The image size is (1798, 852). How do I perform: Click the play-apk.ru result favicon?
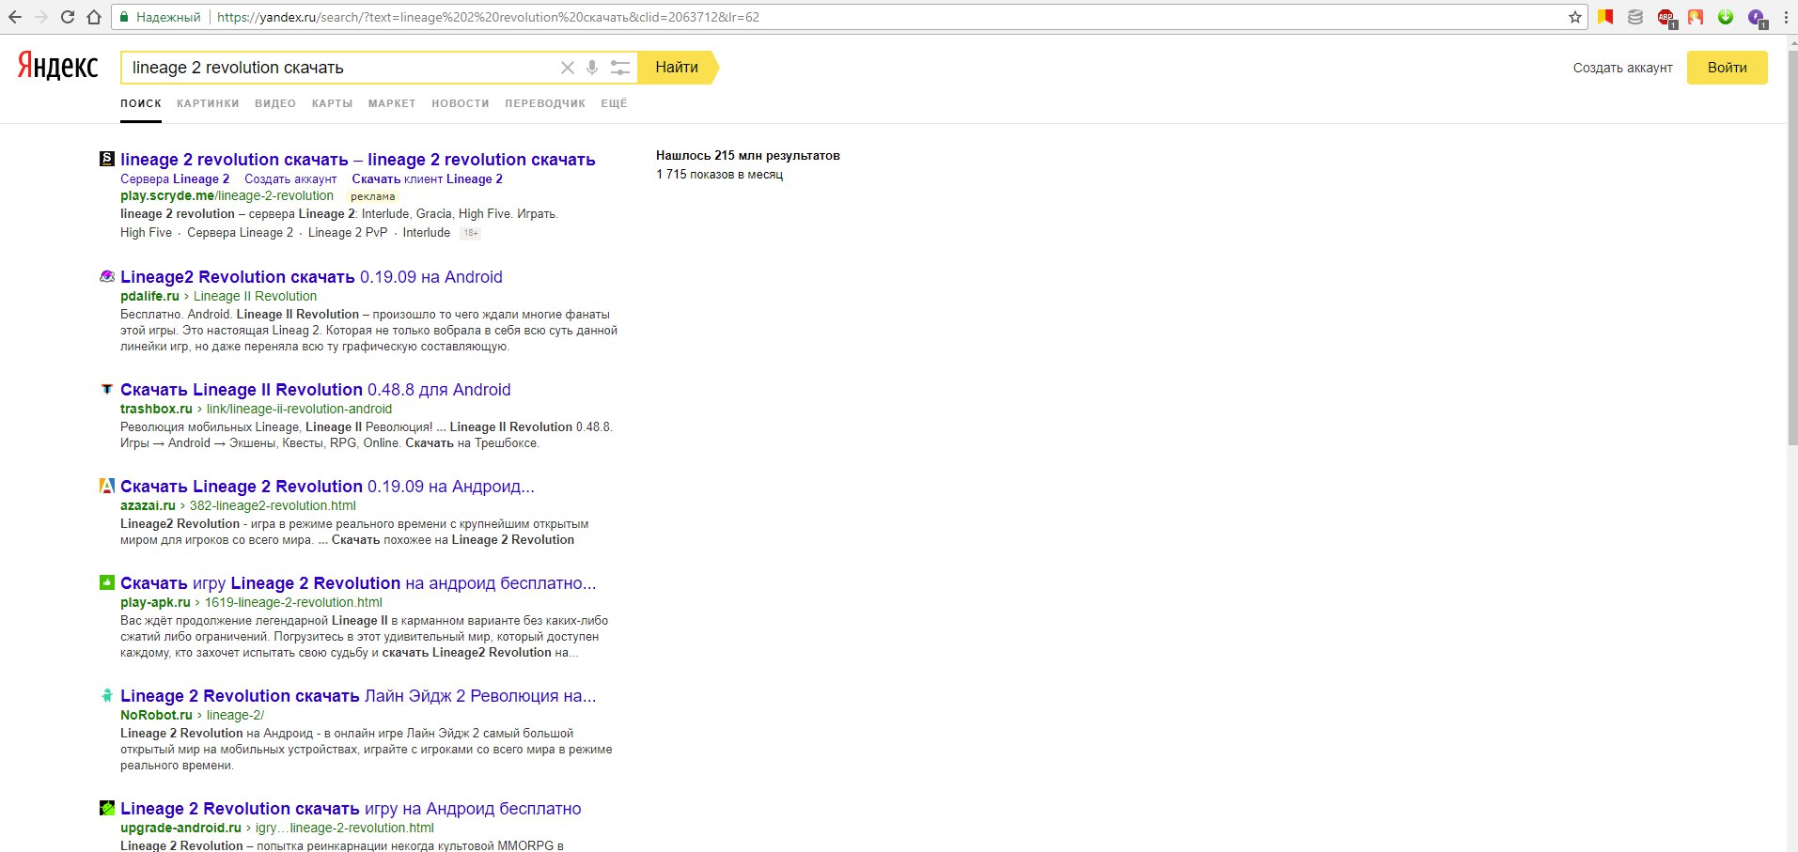click(107, 582)
